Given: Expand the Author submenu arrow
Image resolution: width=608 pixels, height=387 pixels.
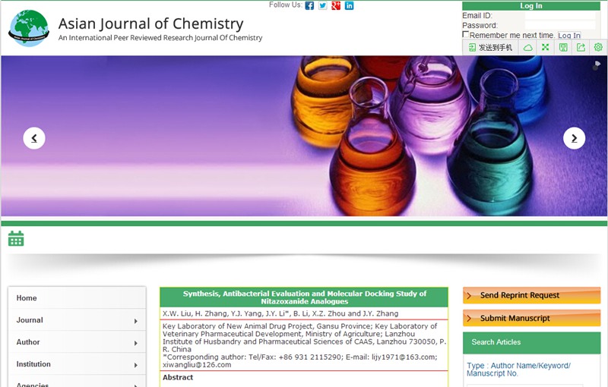Looking at the screenshot, I should pyautogui.click(x=136, y=343).
